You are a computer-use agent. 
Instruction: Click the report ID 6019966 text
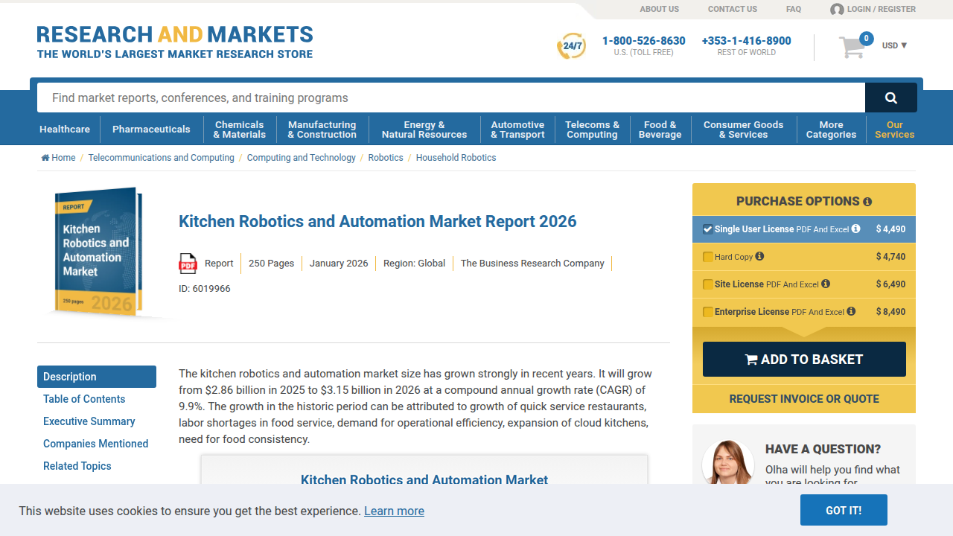click(x=205, y=289)
